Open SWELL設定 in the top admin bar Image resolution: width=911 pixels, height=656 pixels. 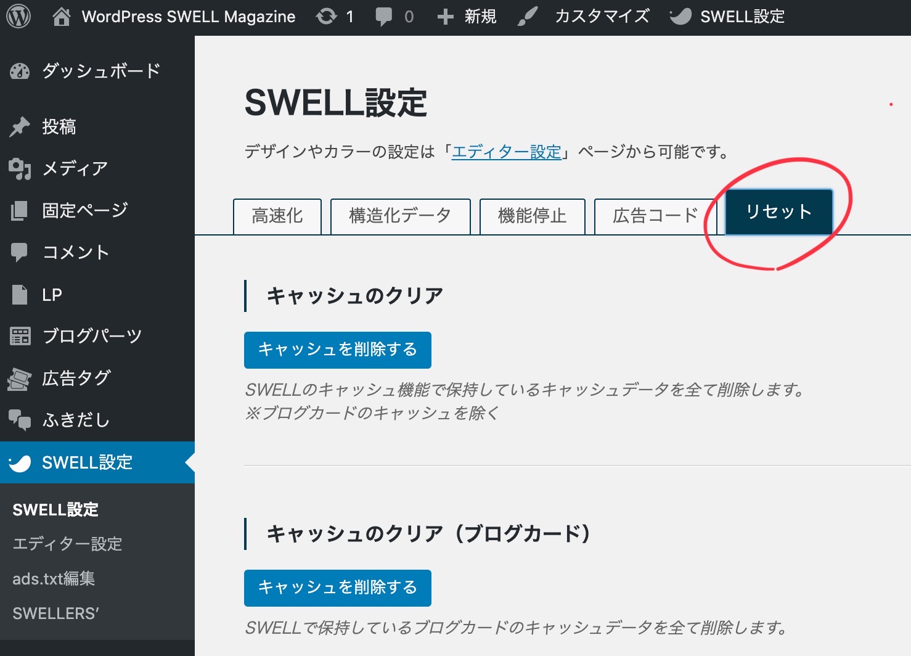click(742, 17)
